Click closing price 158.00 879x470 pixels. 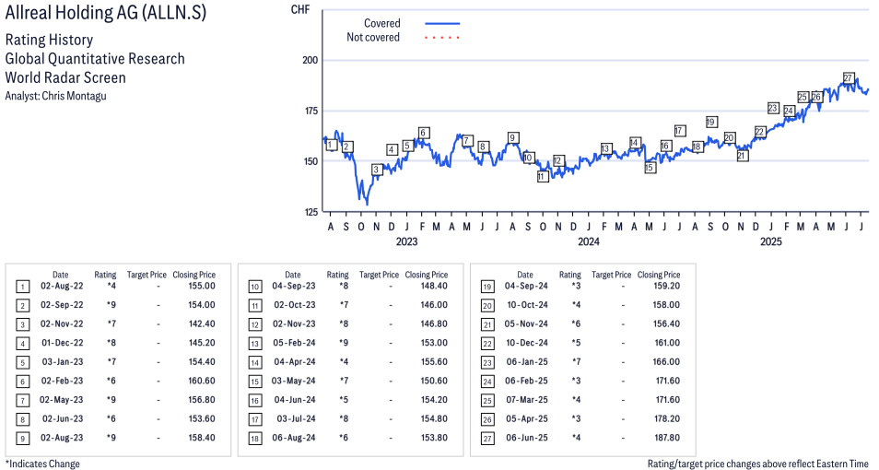click(666, 305)
